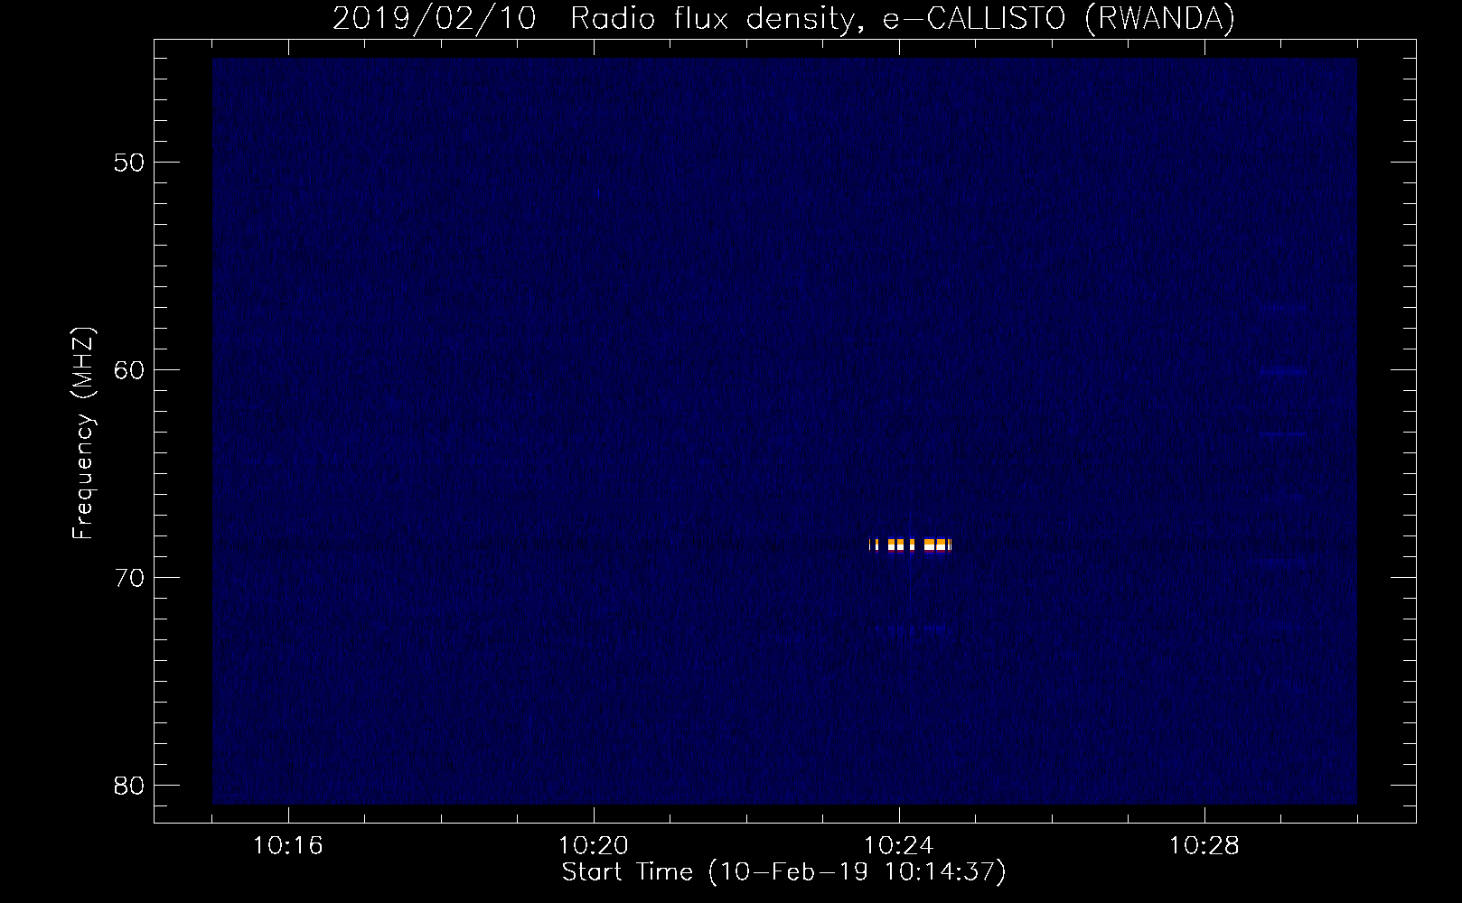
Task: Click the 10:24 time axis label
Action: pos(899,846)
